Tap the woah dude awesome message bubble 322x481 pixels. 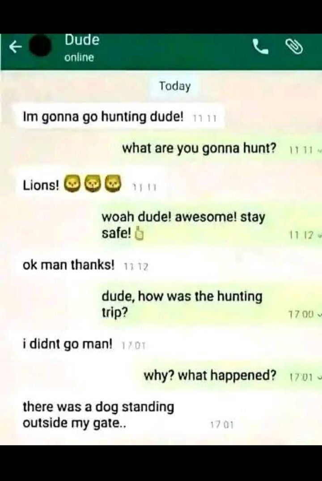point(209,225)
